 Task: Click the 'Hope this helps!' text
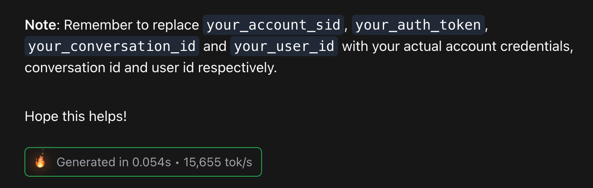(x=76, y=116)
